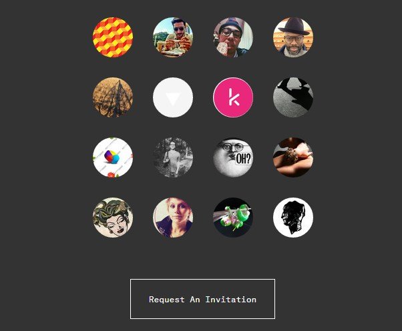Open the avatar of woman with short hair

coord(173,218)
